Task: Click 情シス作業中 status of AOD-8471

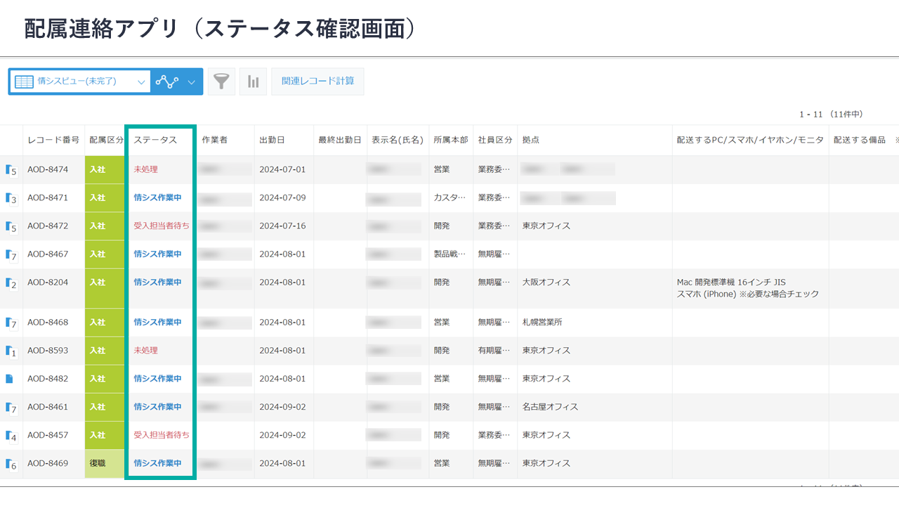Action: click(157, 198)
